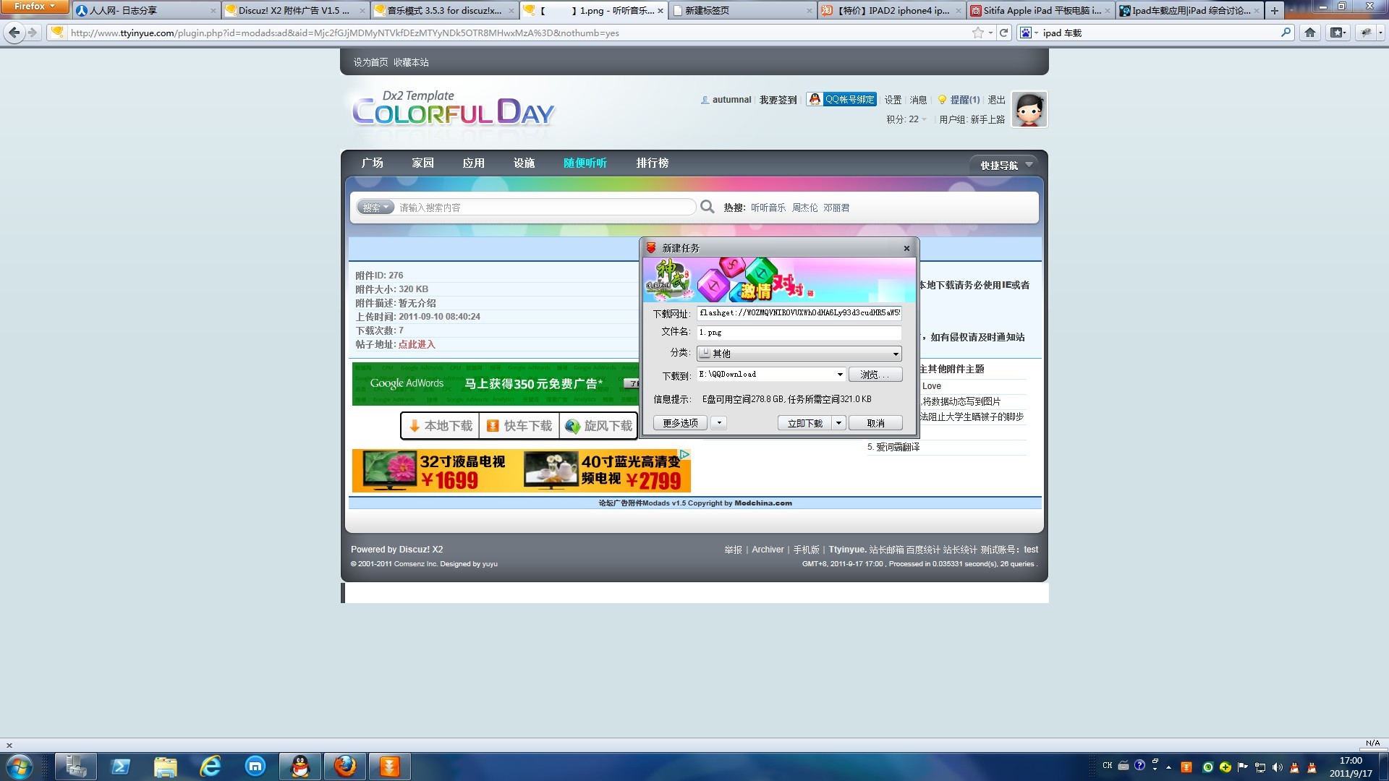The width and height of the screenshot is (1389, 781).
Task: Click the 旋风下载 button
Action: [x=599, y=426]
